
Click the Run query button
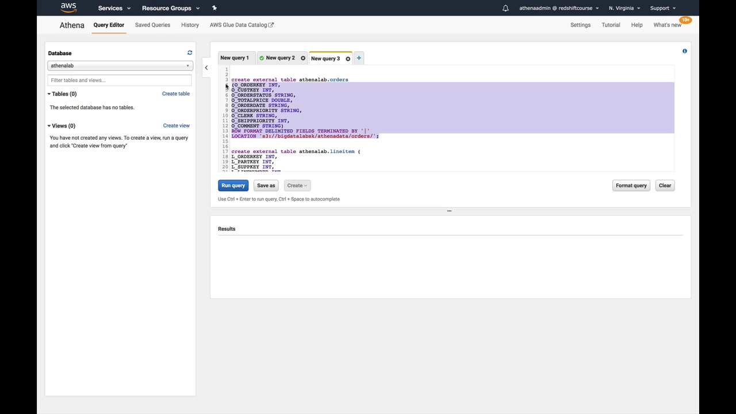point(233,186)
